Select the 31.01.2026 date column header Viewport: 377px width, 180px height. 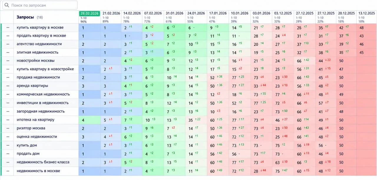pos(174,17)
